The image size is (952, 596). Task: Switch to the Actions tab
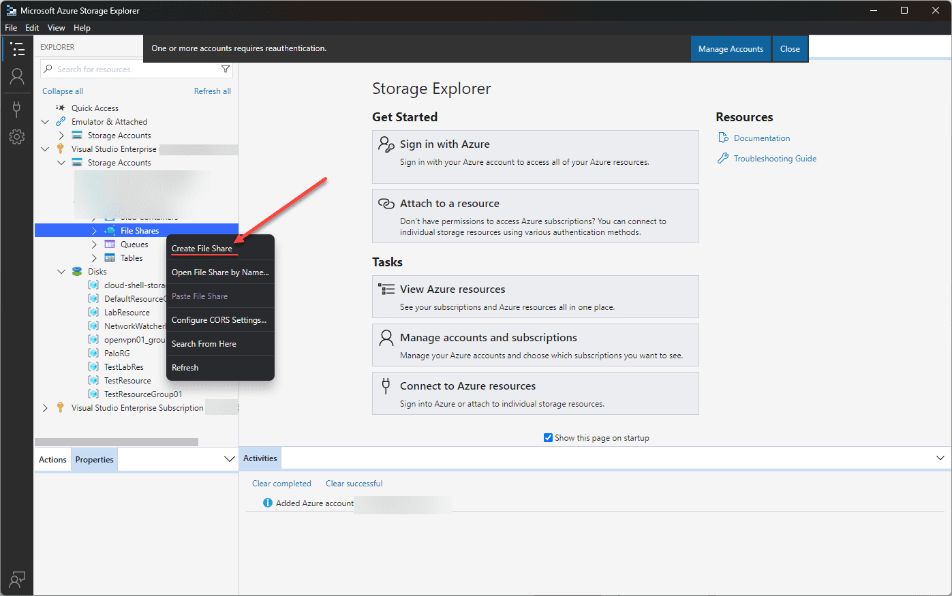click(x=52, y=459)
